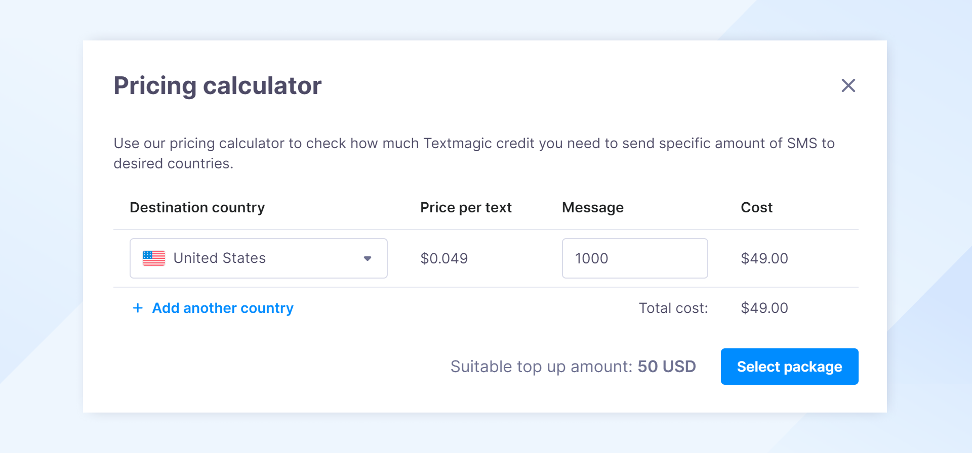
Task: Click the Message column header
Action: 592,207
